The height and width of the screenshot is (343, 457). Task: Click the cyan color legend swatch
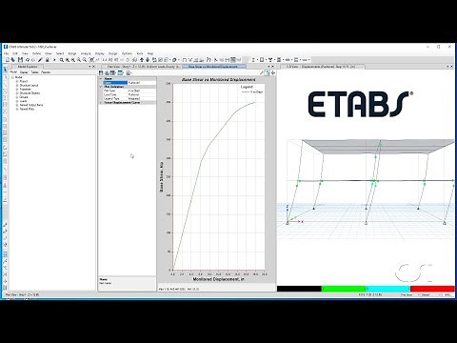click(387, 289)
